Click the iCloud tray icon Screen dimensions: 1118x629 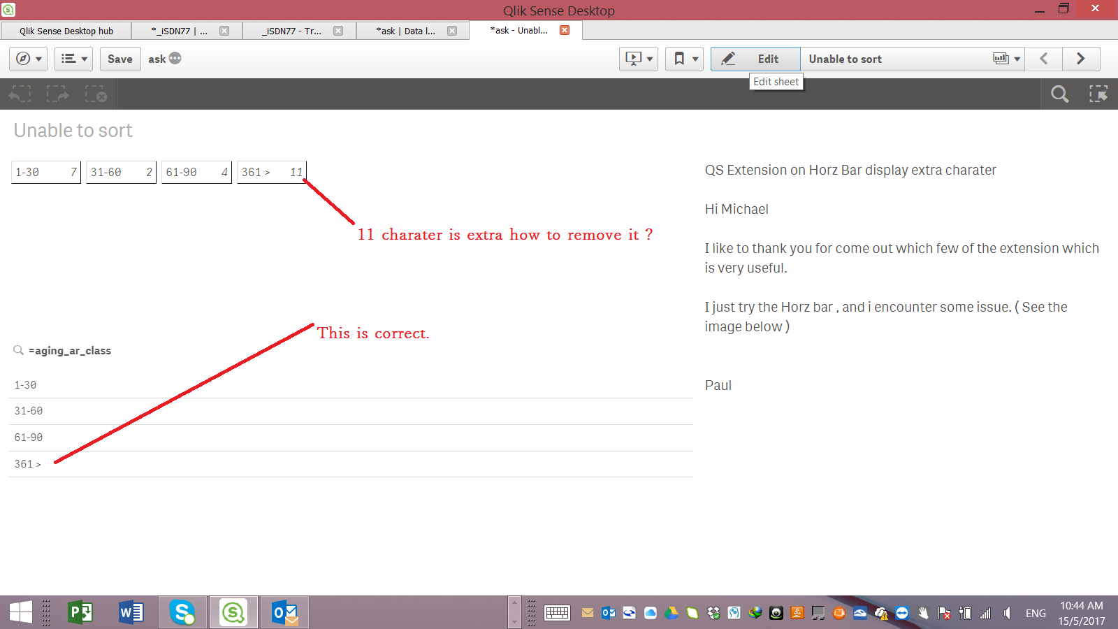click(651, 613)
